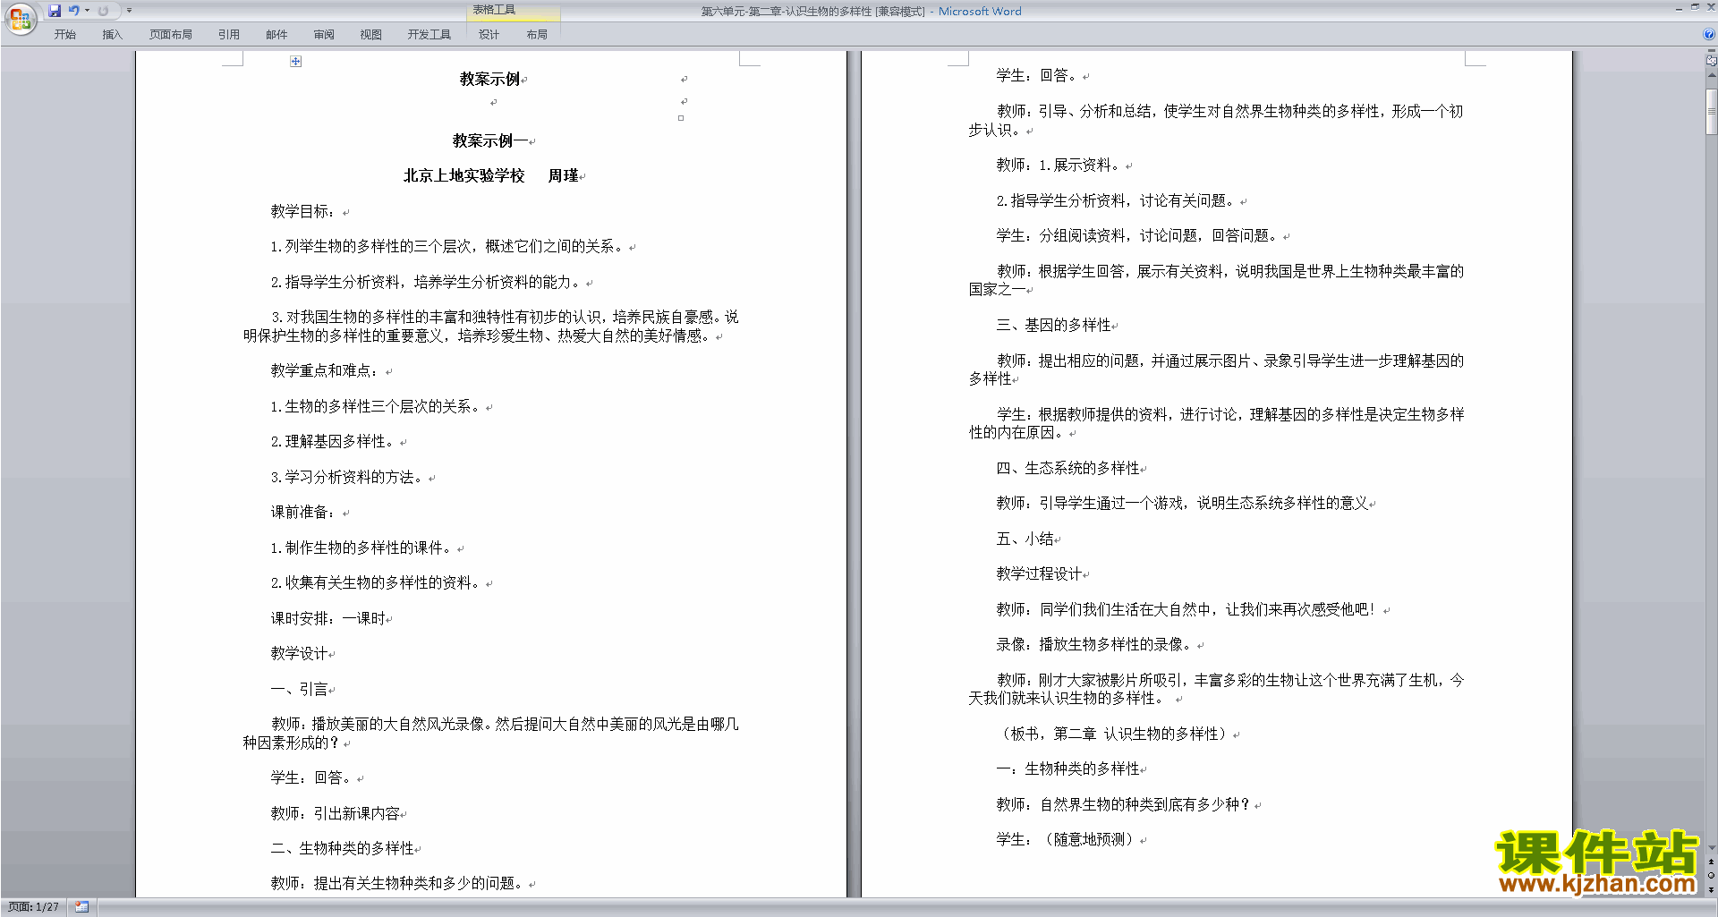The image size is (1718, 917).
Task: Click the heading 二、生物种类的多样性
Action: [x=342, y=848]
